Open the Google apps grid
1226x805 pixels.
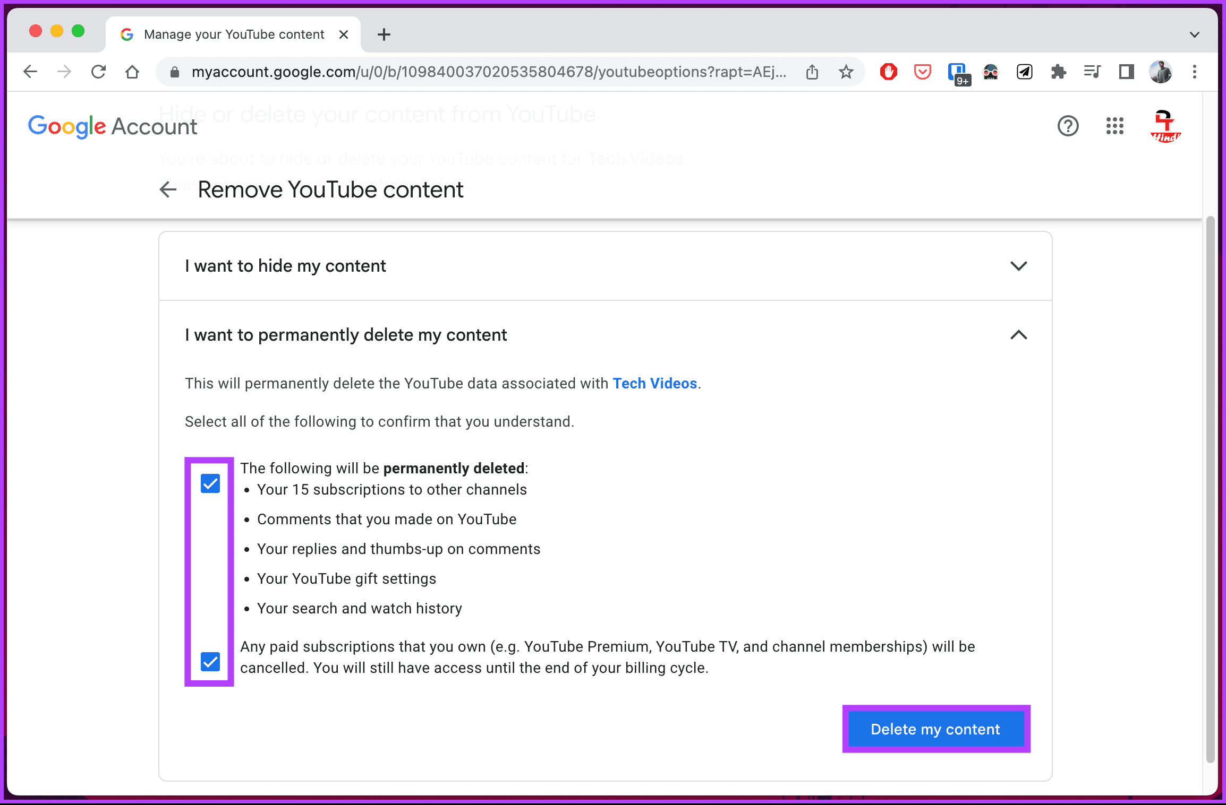coord(1114,126)
